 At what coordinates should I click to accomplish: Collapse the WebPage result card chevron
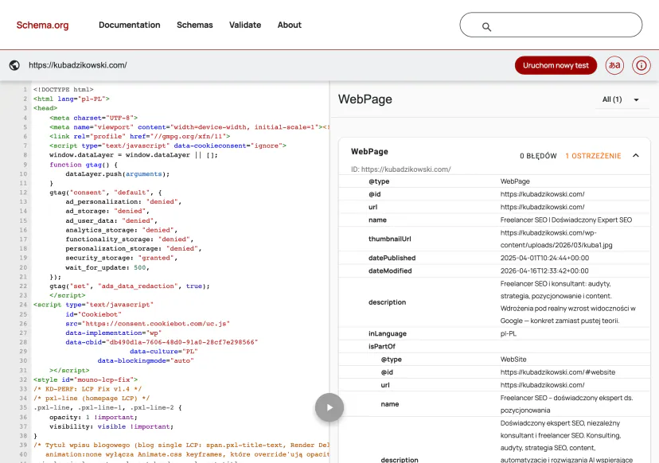click(x=636, y=155)
